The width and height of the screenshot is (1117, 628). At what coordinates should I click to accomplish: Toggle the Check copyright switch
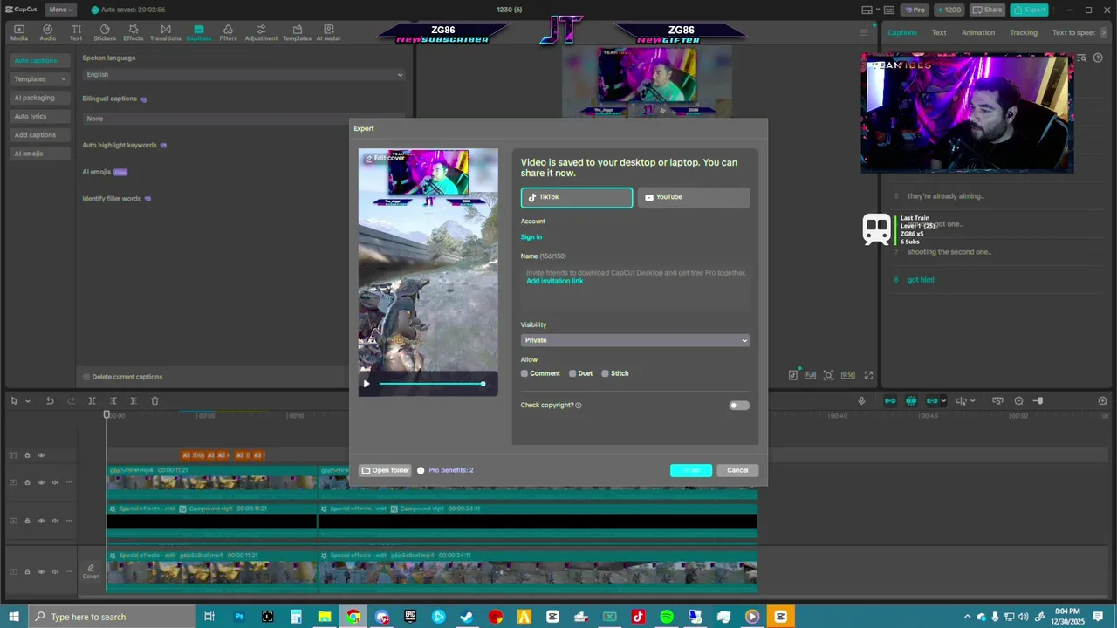tap(739, 406)
